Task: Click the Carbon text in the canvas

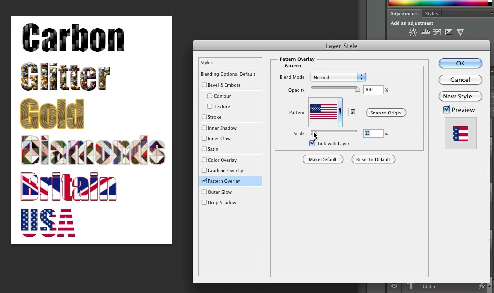Action: pos(73,38)
